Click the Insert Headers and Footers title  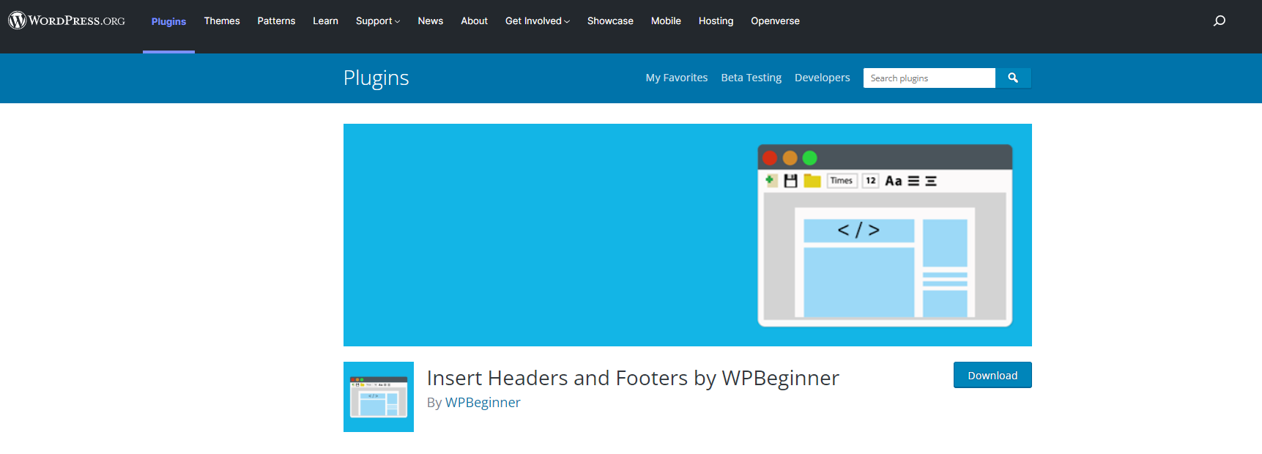[633, 378]
